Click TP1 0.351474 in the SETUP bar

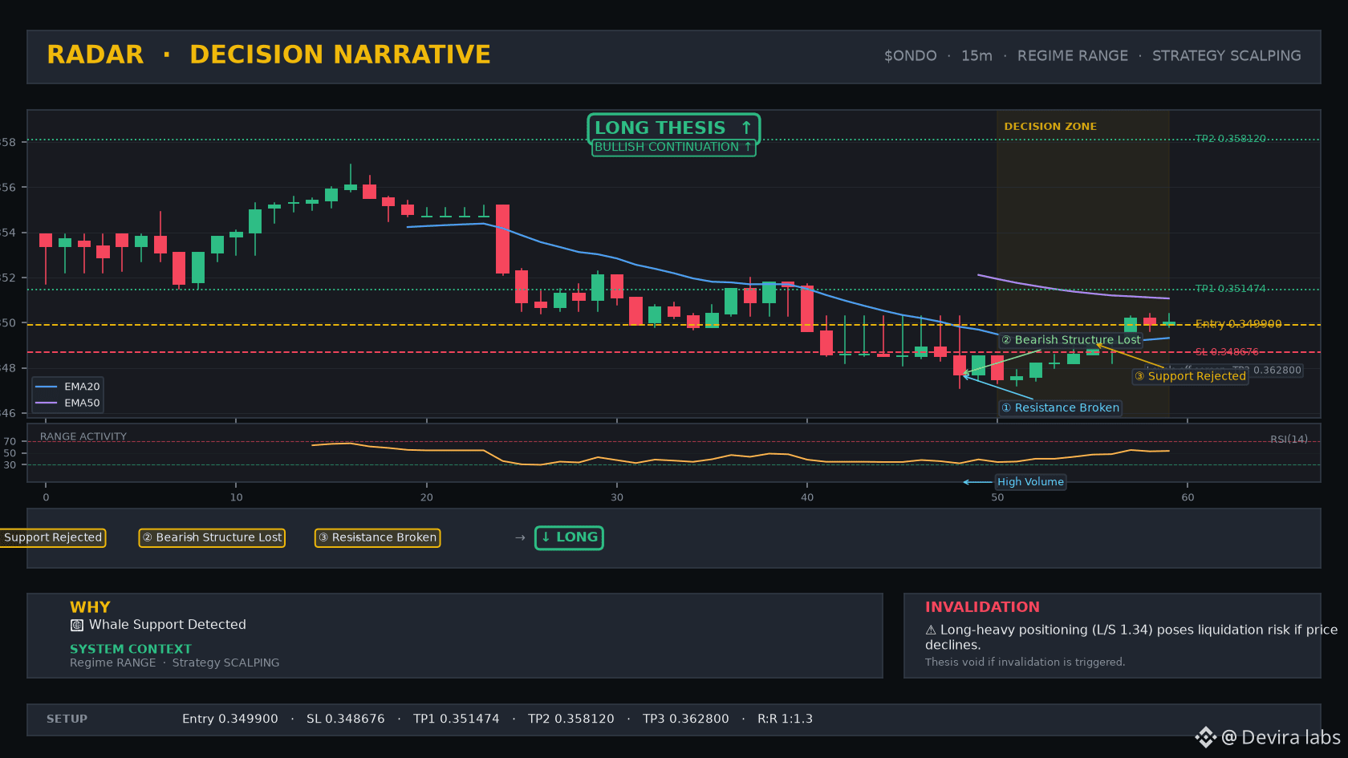click(457, 719)
